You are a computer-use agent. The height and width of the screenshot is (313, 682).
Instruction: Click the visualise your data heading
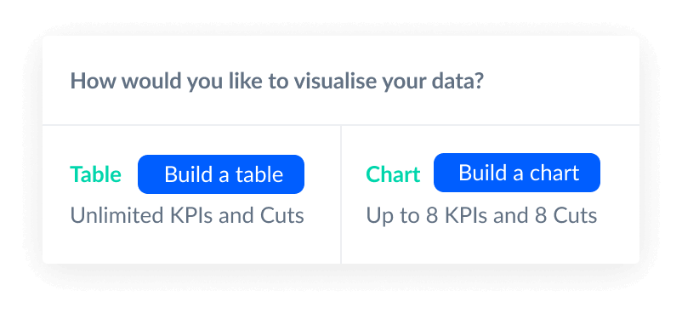277,82
